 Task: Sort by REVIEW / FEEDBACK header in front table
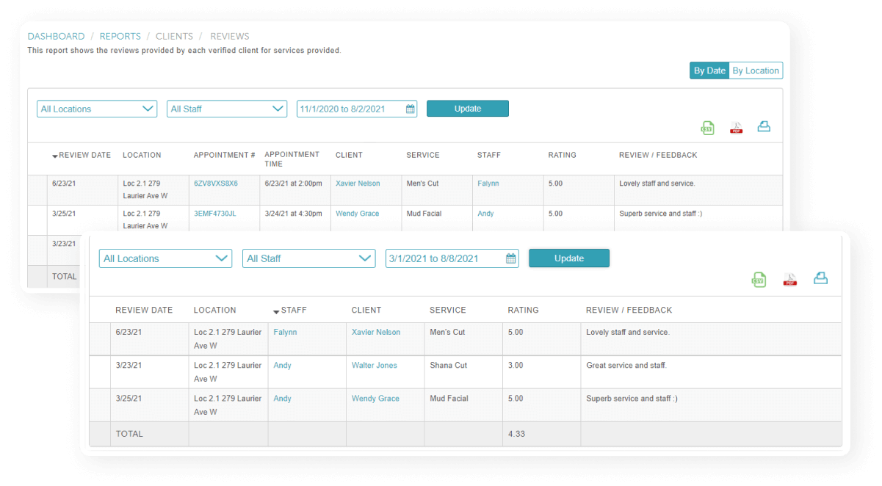[x=629, y=311]
